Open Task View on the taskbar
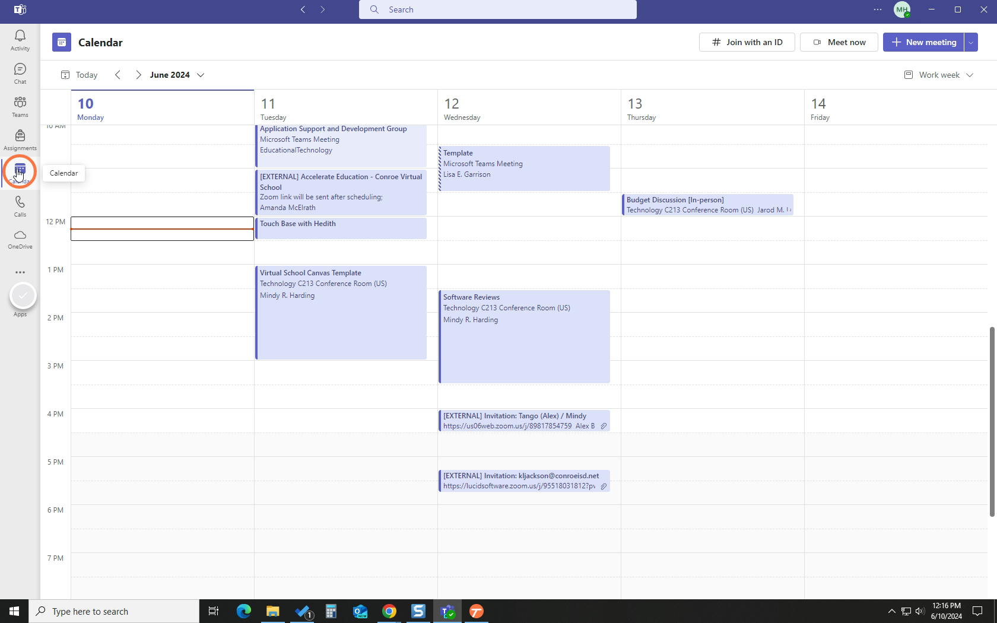This screenshot has height=623, width=997. click(214, 611)
